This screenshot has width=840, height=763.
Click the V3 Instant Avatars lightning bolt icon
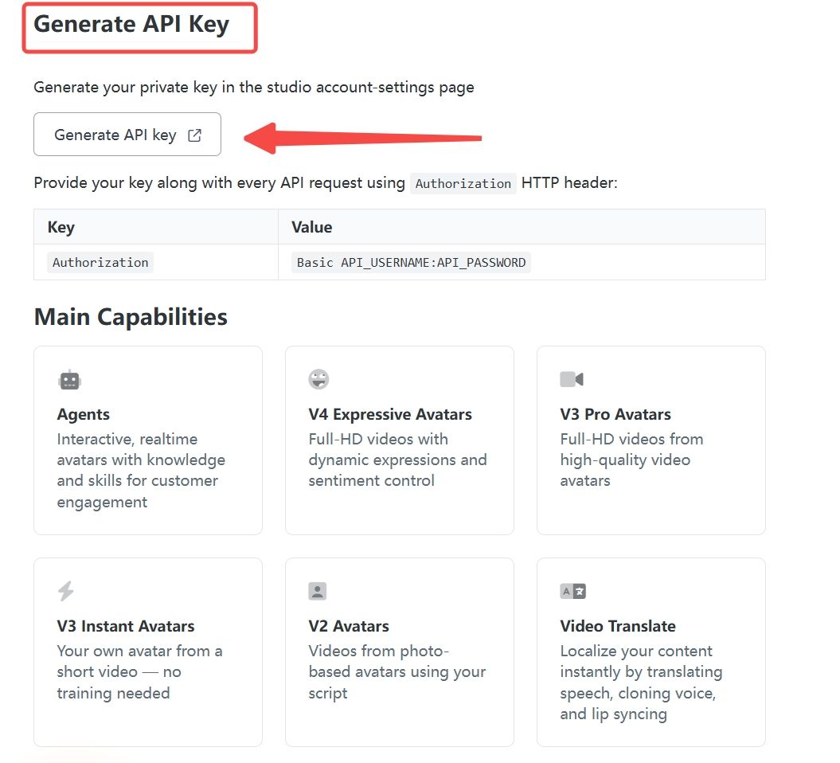tap(66, 591)
